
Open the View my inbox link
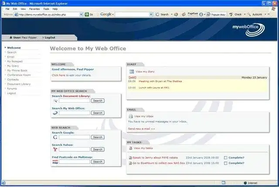(144, 116)
